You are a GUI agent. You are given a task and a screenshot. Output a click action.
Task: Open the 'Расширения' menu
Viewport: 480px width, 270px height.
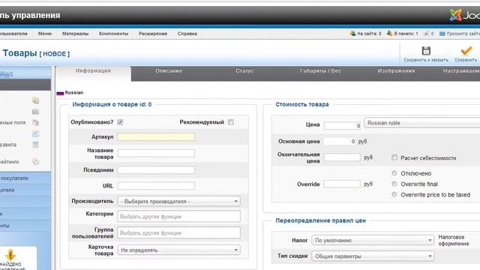[x=153, y=34]
